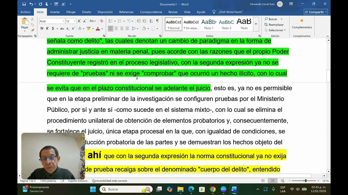Switch to Read Mode view in status bar
Image resolution: width=348 pixels, height=195 pixels.
tap(263, 181)
